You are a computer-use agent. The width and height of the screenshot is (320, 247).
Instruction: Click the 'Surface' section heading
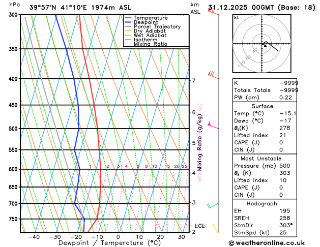262,106
